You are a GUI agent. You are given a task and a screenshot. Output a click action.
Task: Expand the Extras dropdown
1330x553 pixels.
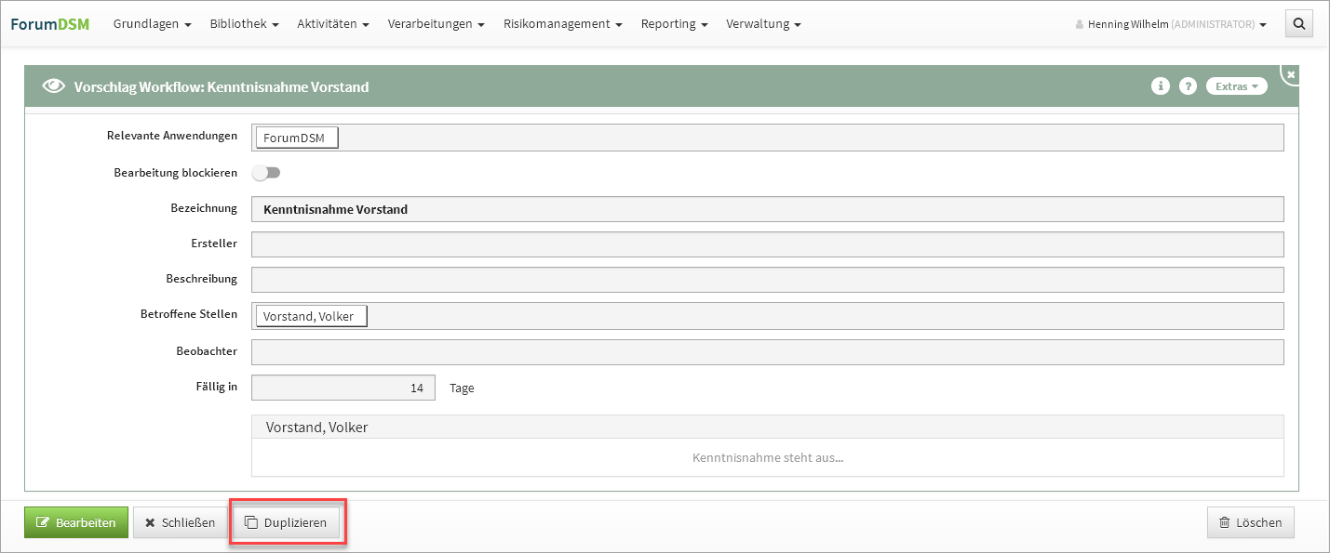point(1236,86)
